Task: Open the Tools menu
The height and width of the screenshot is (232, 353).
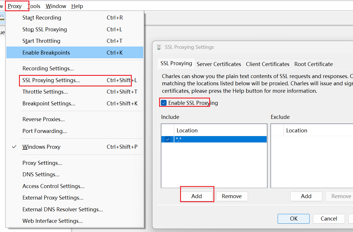Action: pyautogui.click(x=34, y=6)
